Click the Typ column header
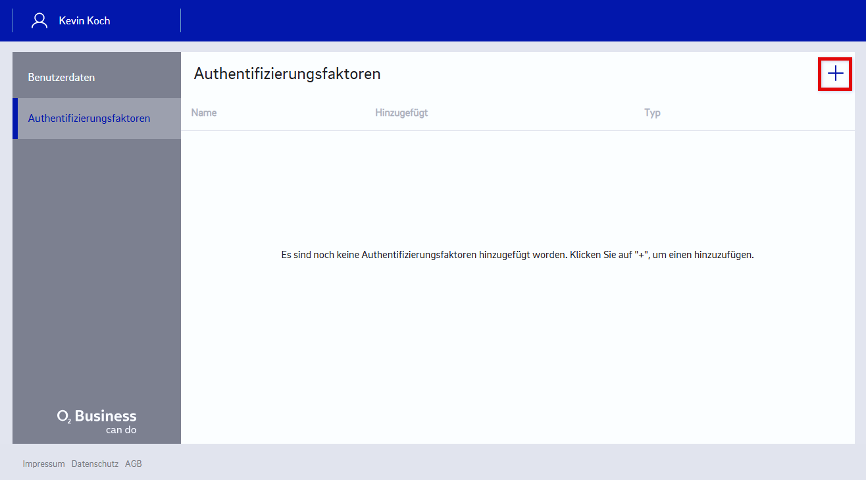 point(652,113)
